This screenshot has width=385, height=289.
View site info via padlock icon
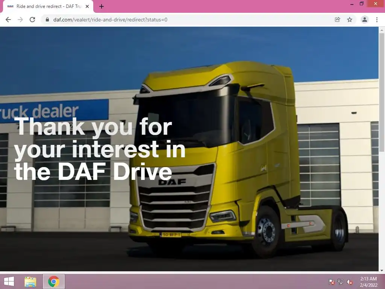[47, 20]
